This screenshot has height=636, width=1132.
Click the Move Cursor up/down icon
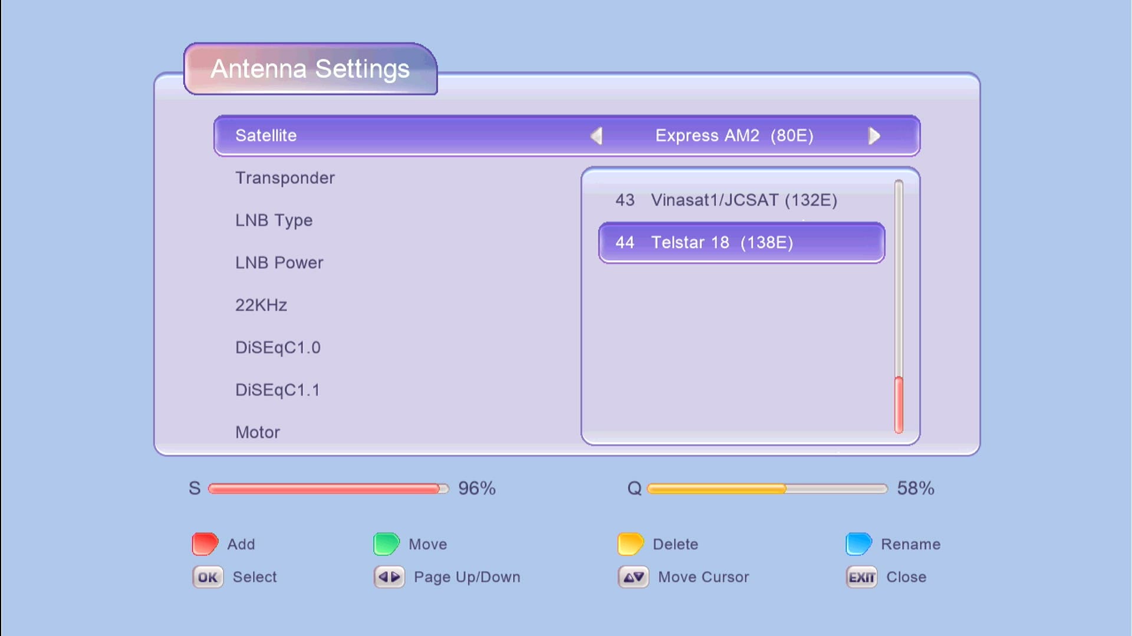[x=633, y=577]
